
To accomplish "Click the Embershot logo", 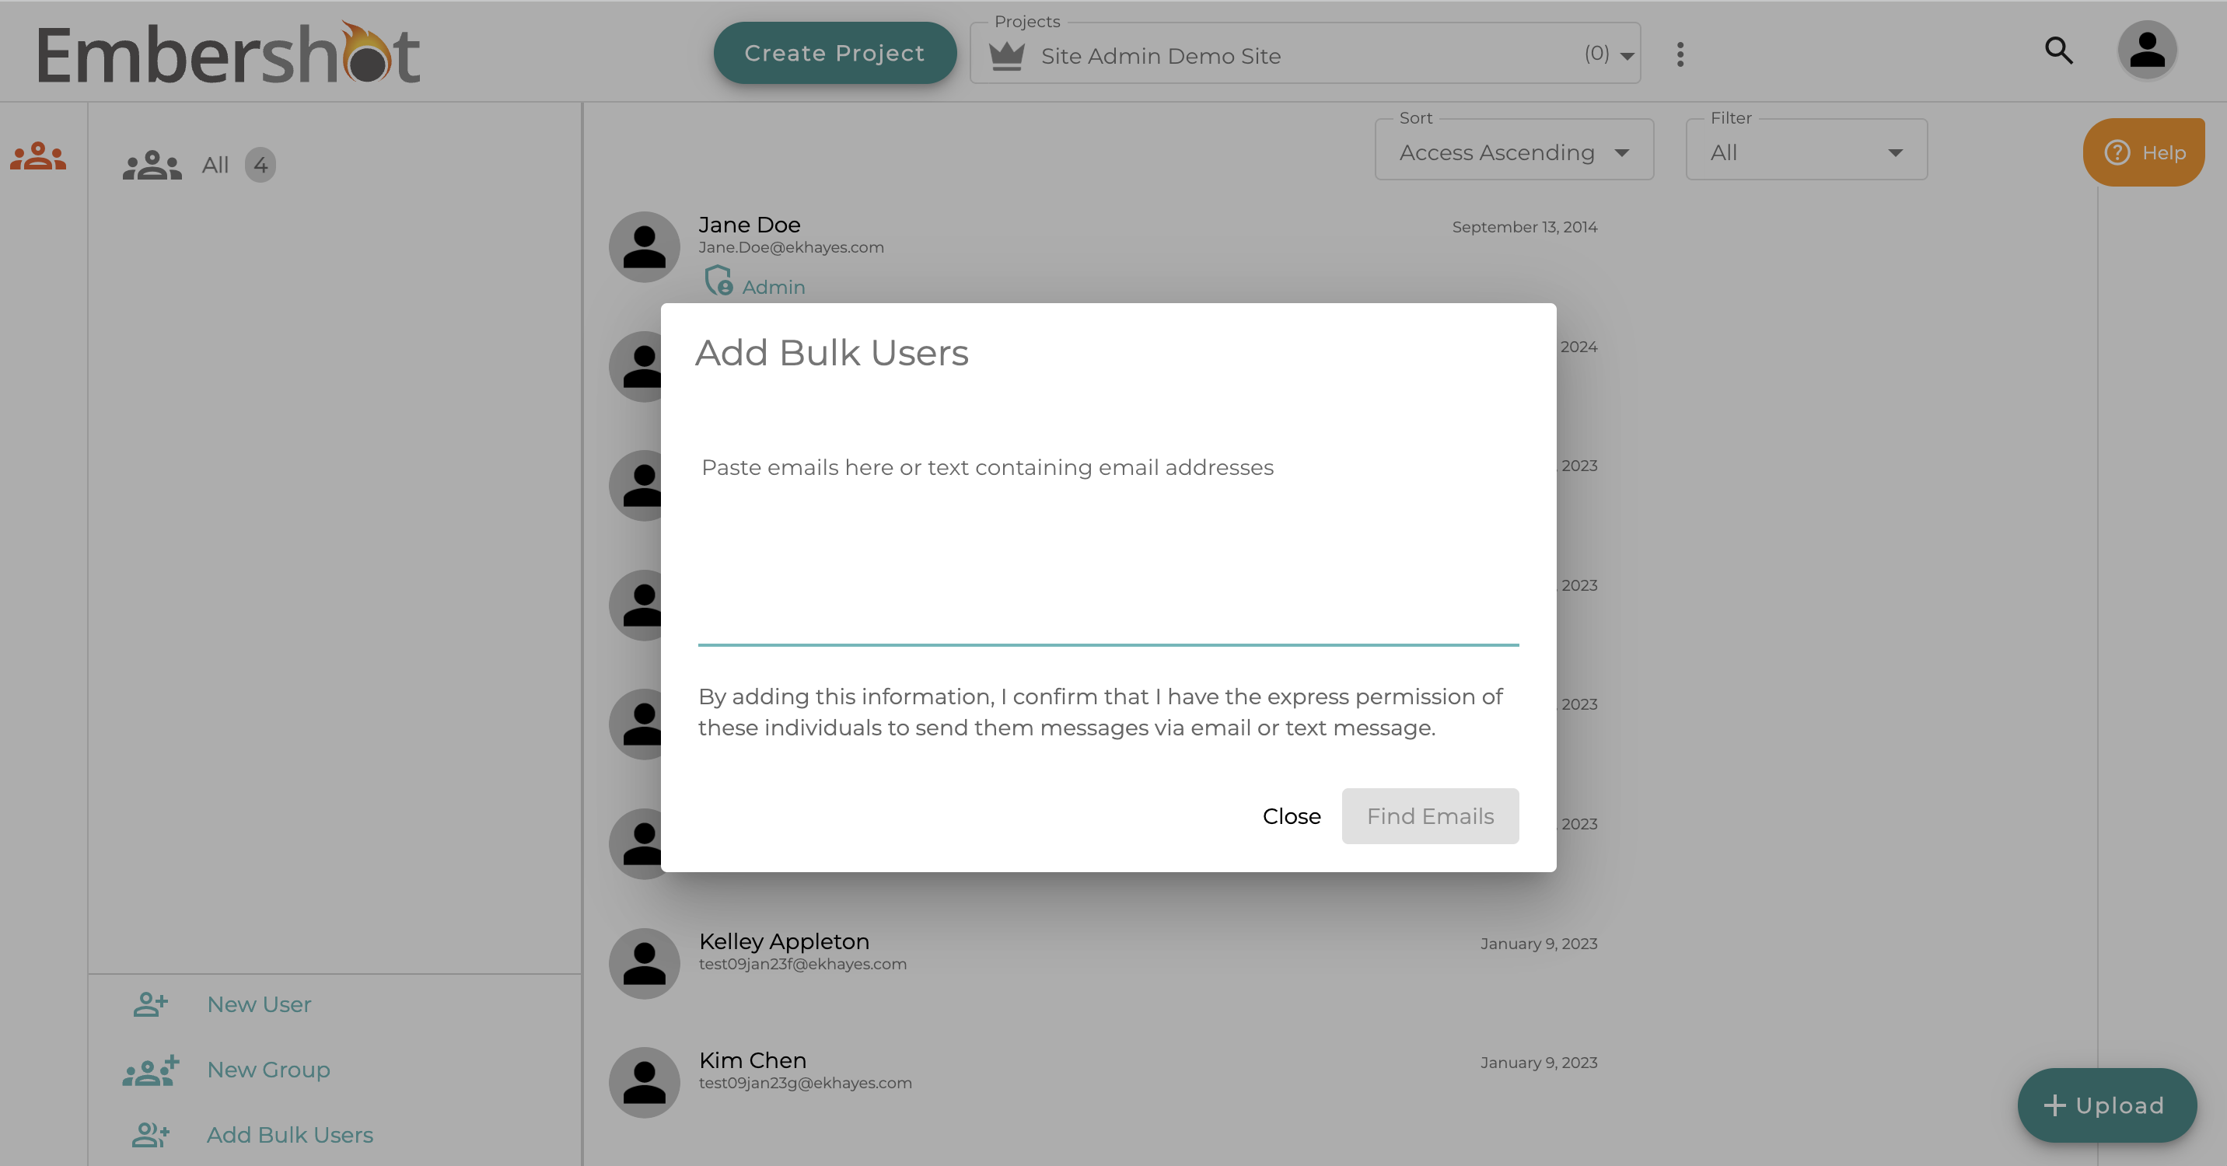I will (229, 54).
